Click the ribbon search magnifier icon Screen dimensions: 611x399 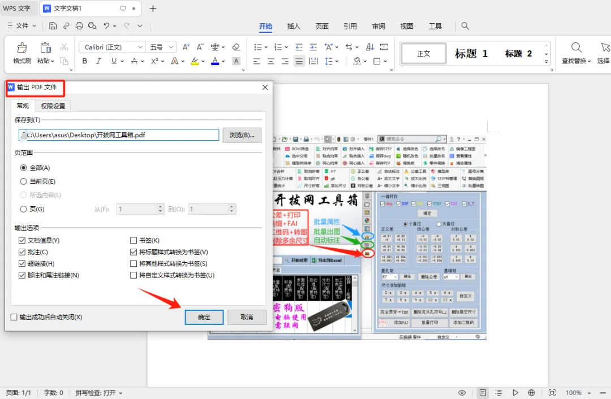(x=465, y=25)
